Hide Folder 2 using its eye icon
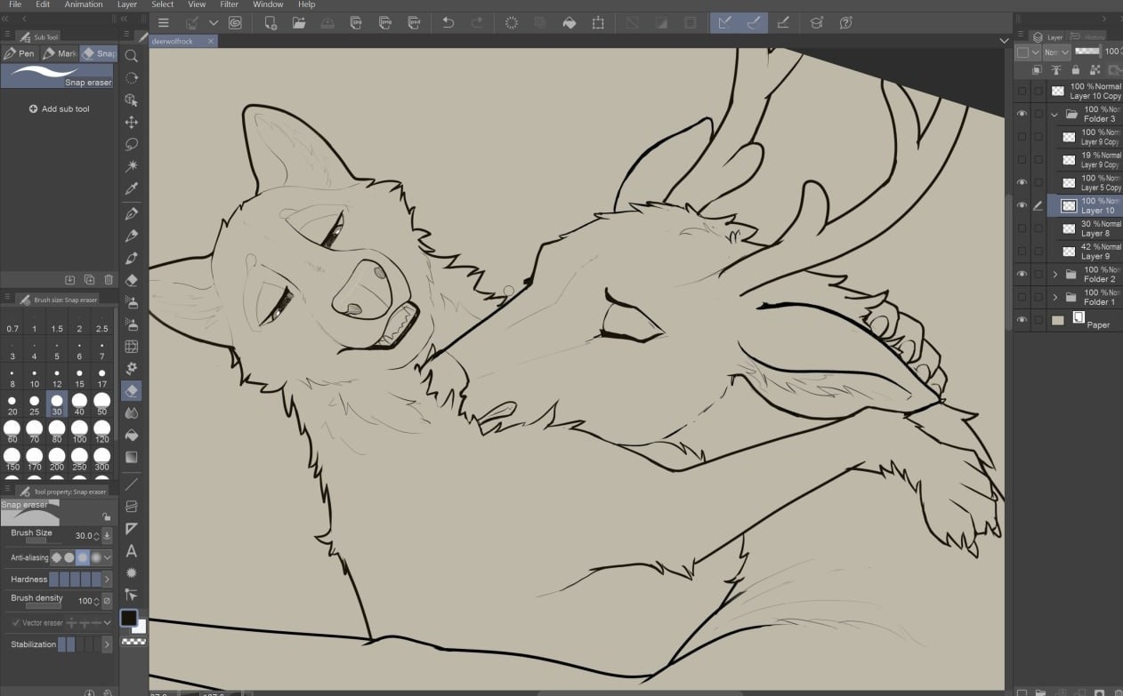Image resolution: width=1123 pixels, height=696 pixels. pos(1022,274)
